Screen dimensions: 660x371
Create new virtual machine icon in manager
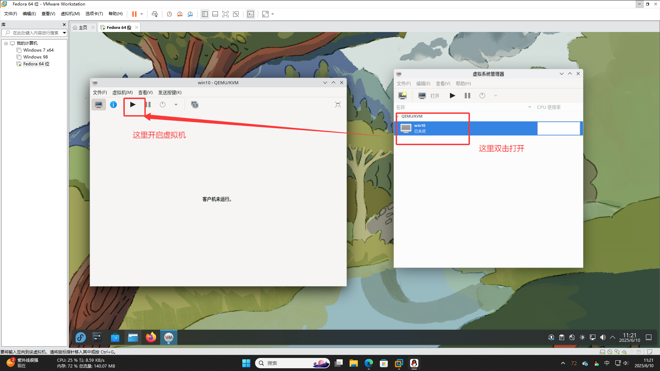[x=403, y=96]
